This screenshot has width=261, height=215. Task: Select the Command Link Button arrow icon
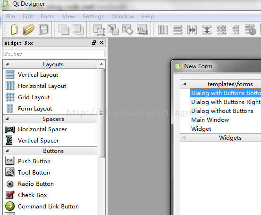pyautogui.click(x=10, y=206)
